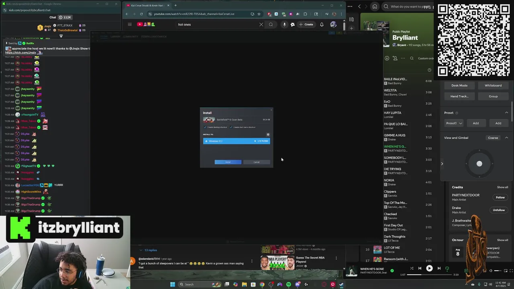Viewport: 514px width, 289px height.
Task: Bookmark the YouTube page with star
Action: (x=259, y=14)
